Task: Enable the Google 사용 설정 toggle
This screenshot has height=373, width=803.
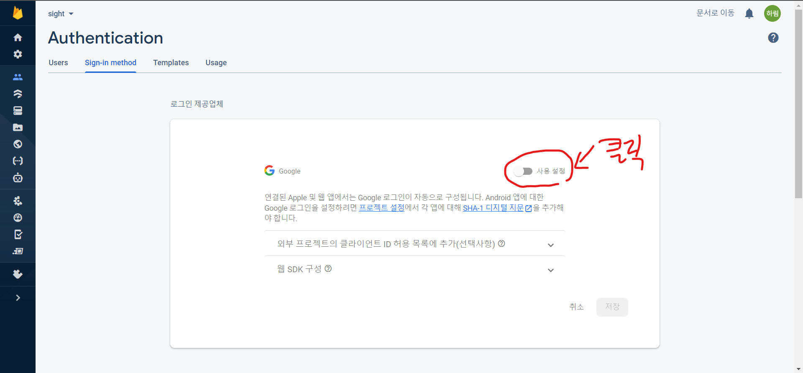Action: point(523,171)
